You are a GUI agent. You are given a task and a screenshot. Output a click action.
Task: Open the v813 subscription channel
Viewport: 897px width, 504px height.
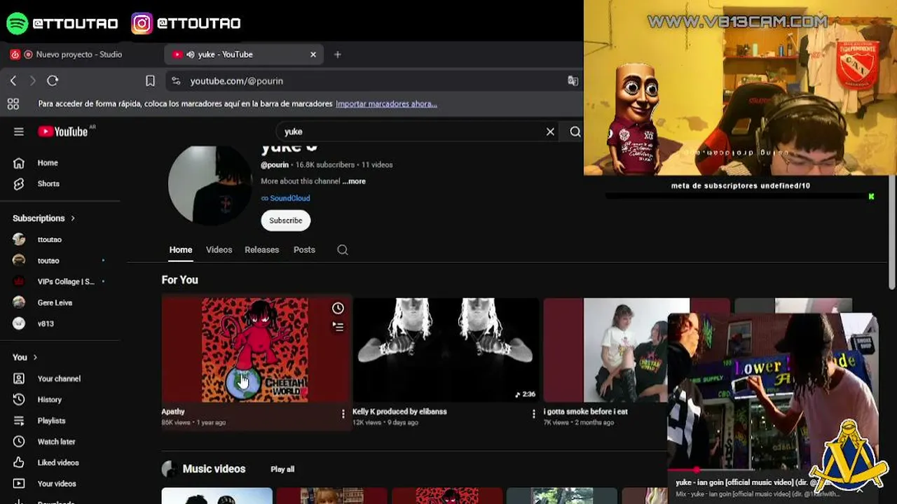click(46, 323)
